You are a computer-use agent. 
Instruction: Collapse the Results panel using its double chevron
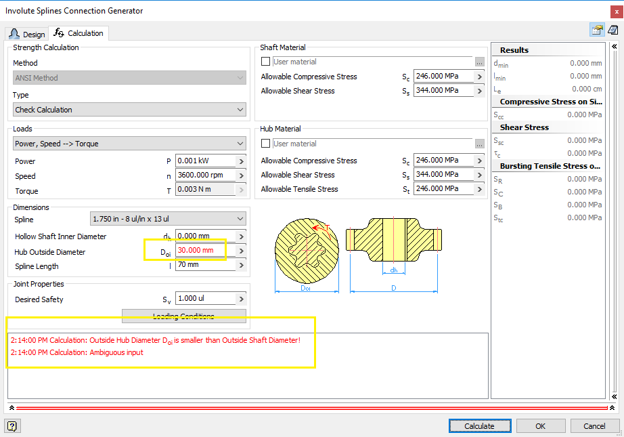tap(615, 47)
